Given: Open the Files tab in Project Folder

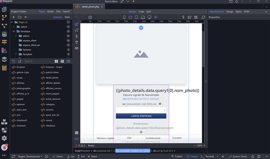Looking at the screenshot, I should click(58, 12).
